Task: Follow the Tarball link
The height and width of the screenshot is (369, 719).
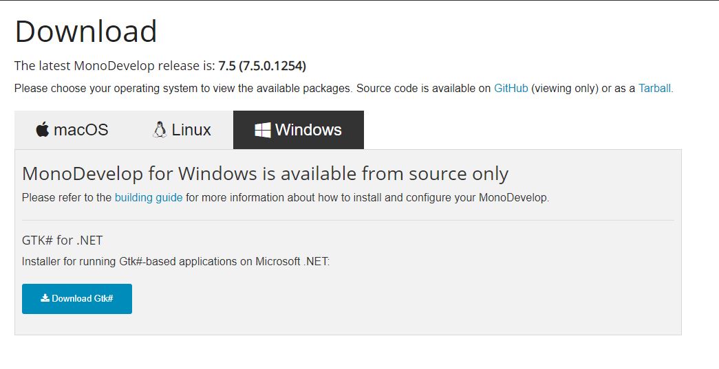Action: (x=654, y=89)
